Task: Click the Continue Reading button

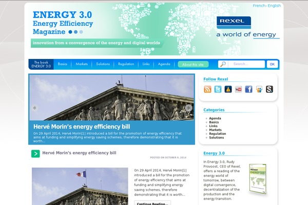Action: [152, 203]
